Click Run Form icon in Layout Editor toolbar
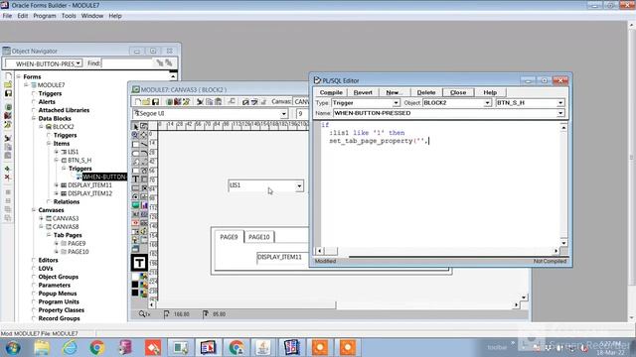The width and height of the screenshot is (636, 357). tap(170, 101)
